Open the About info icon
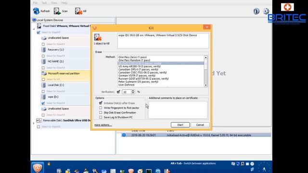This screenshot has height=173, width=308. (256, 11)
